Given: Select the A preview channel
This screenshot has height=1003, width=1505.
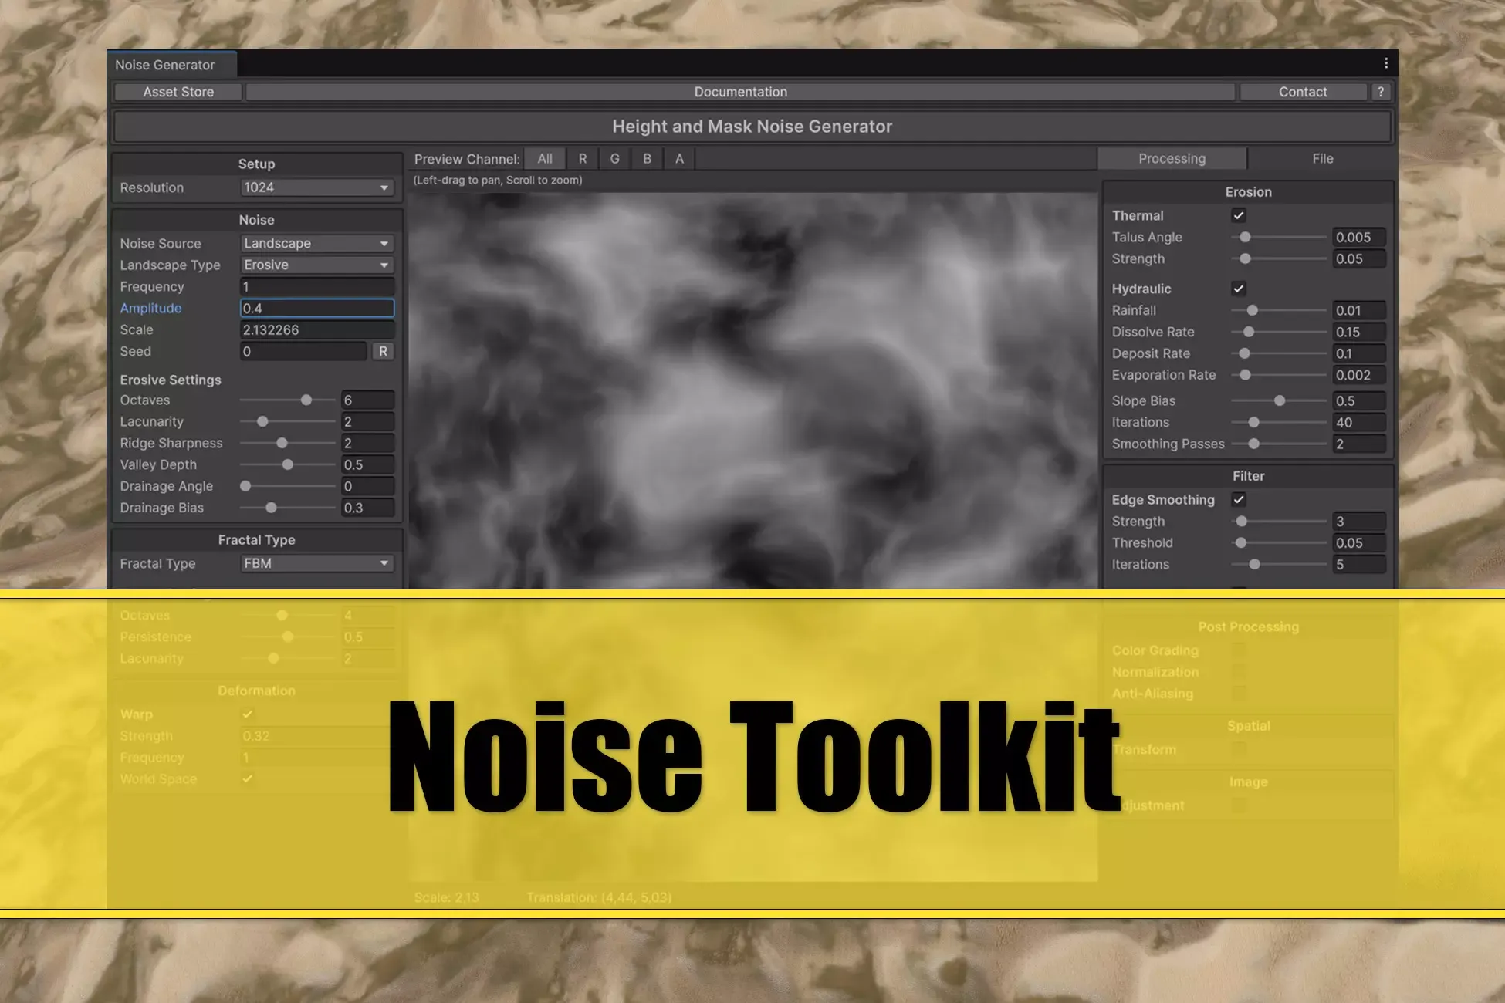Looking at the screenshot, I should [679, 159].
